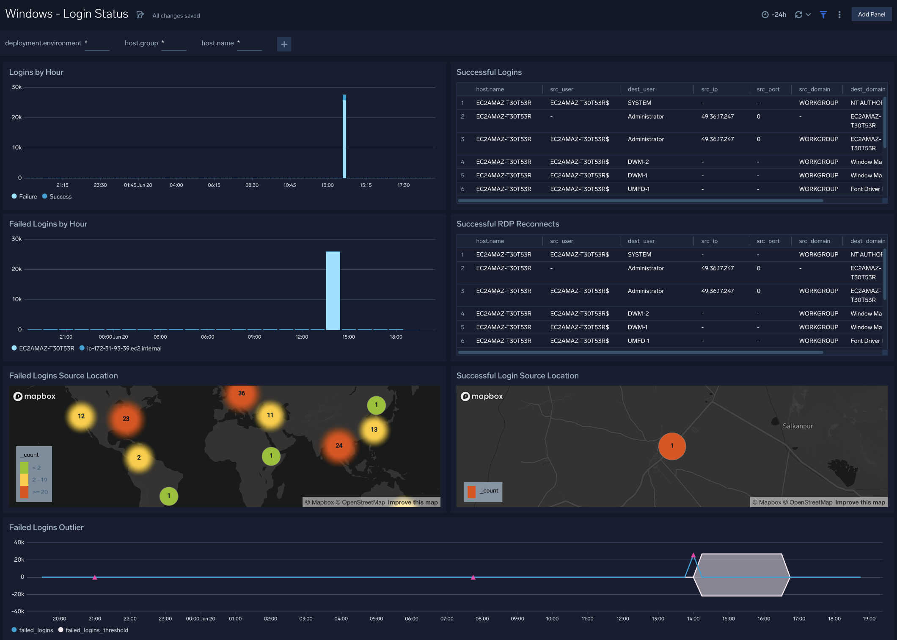The height and width of the screenshot is (640, 897).
Task: Click the tall bar in Failed Logins by Hour
Action: click(x=333, y=291)
